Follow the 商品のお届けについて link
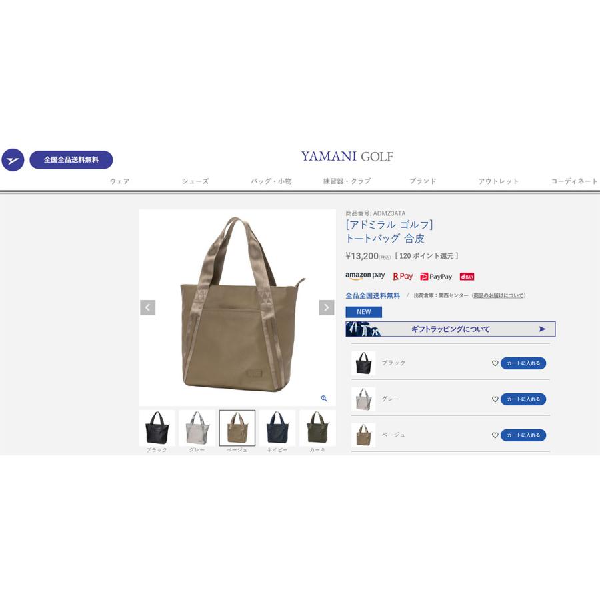This screenshot has height=600, width=600. click(498, 295)
